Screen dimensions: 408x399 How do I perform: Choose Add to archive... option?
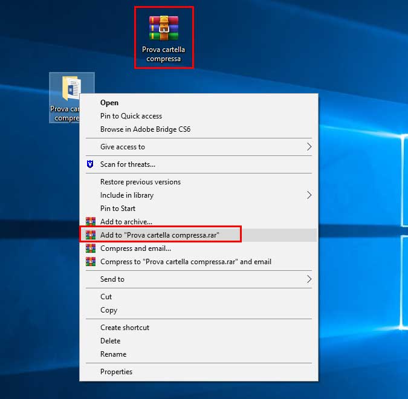[199, 221]
